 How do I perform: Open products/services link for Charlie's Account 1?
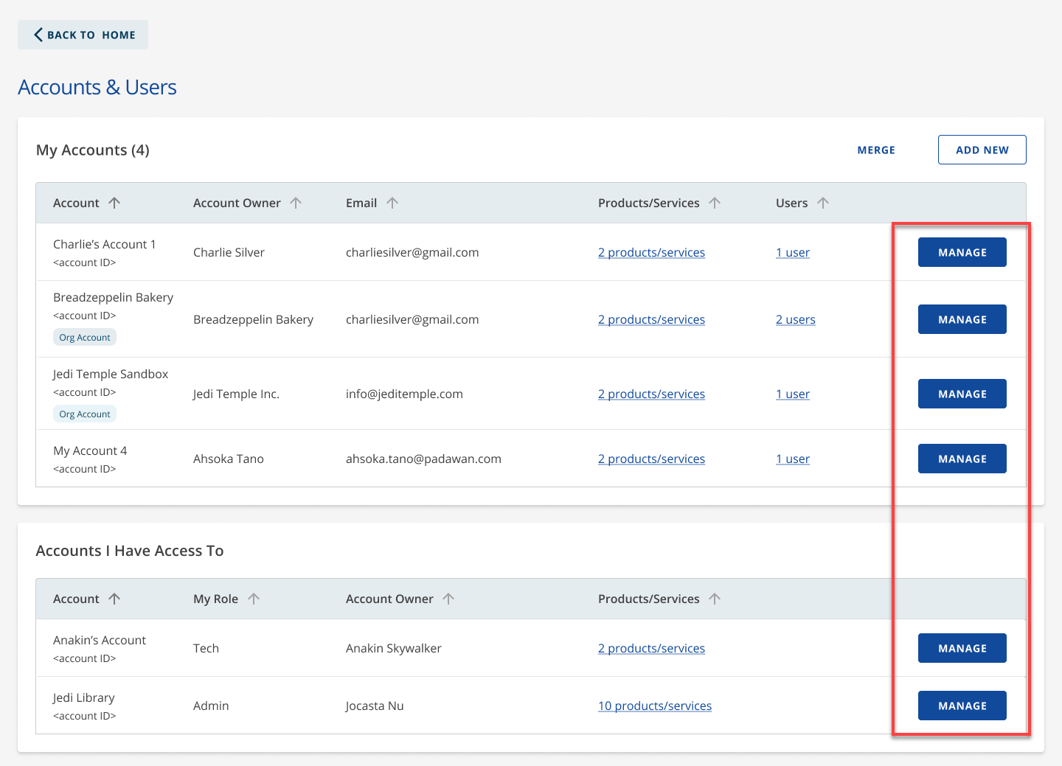651,252
